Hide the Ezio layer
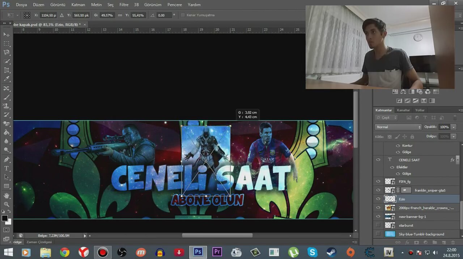The image size is (463, 259). pos(378,199)
